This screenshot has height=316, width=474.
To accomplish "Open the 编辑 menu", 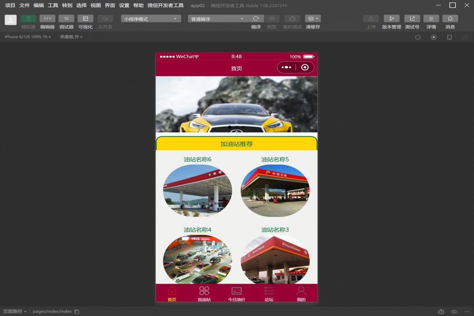I will pyautogui.click(x=39, y=6).
